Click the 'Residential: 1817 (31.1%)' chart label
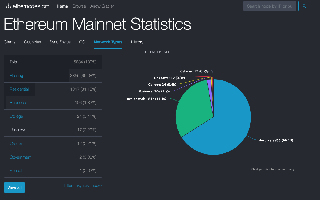 pyautogui.click(x=147, y=99)
